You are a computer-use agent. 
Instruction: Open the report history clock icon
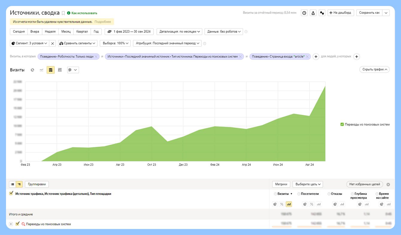304,13
